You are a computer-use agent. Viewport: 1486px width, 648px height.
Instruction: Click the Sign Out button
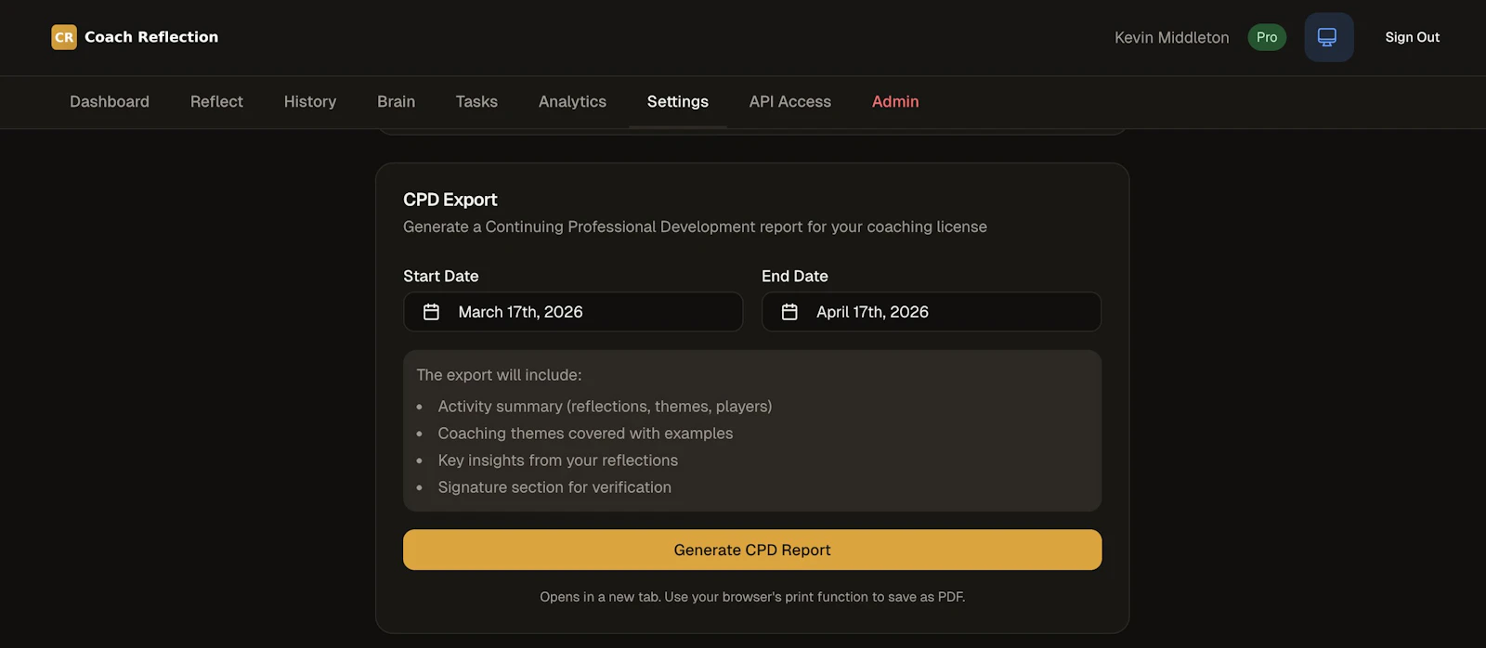click(x=1412, y=37)
